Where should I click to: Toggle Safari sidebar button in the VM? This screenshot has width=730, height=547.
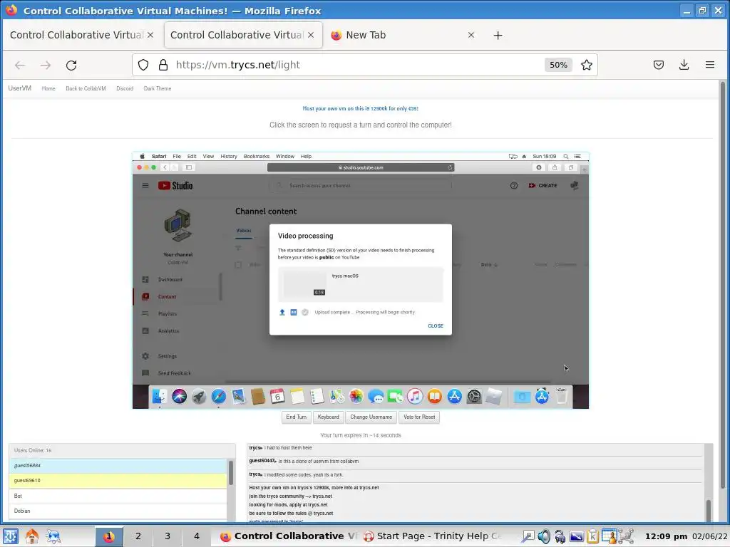click(188, 167)
